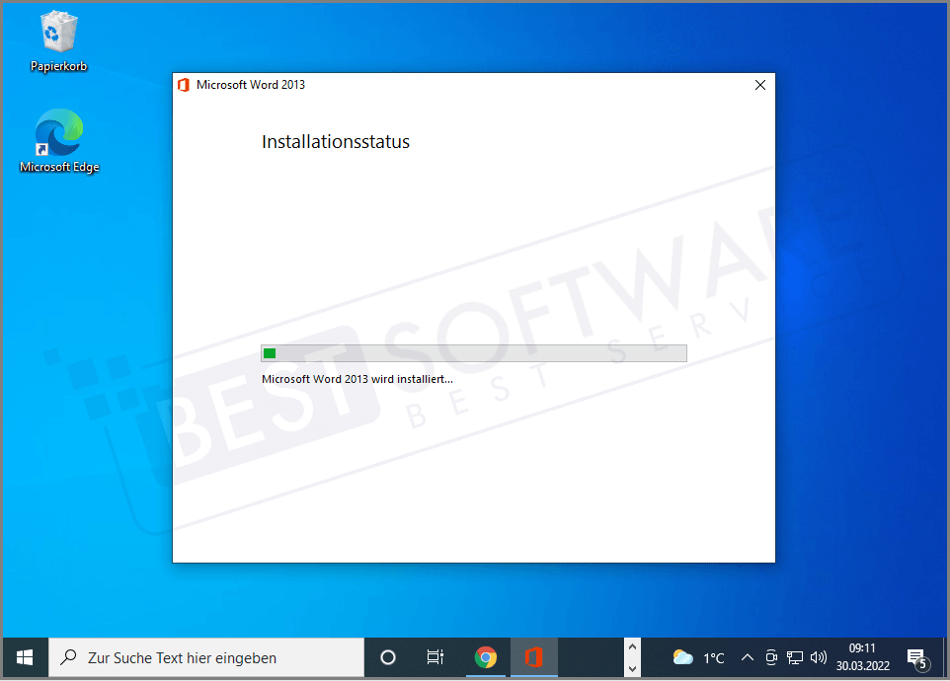950x681 pixels.
Task: Open the Office icon in the installer title bar
Action: [183, 85]
